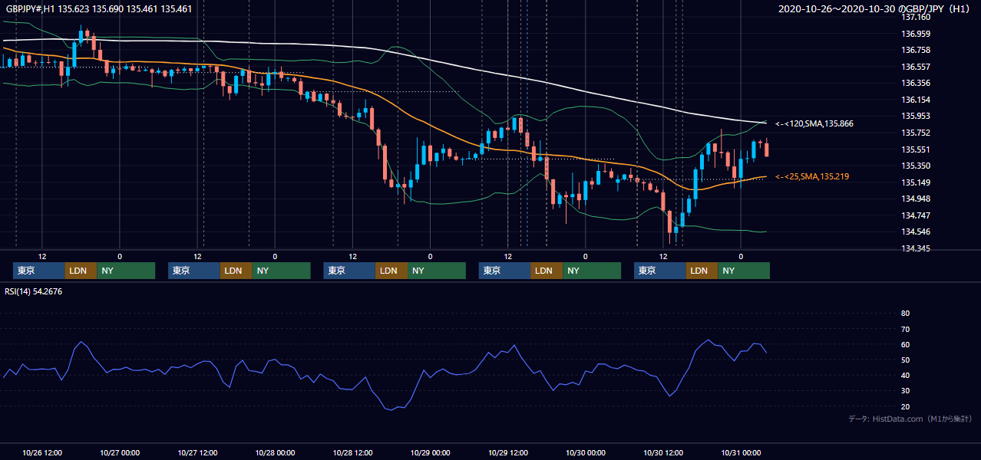This screenshot has width=981, height=460.
Task: Click RSI scale value 80
Action: [x=905, y=314]
